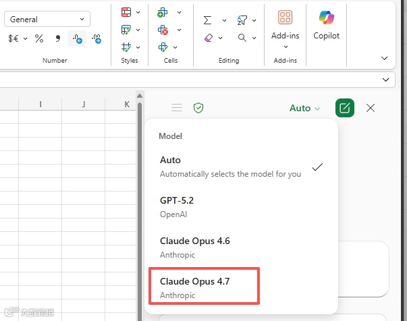407x321 pixels.
Task: Open Conditional Formatting icon
Action: pos(126,12)
